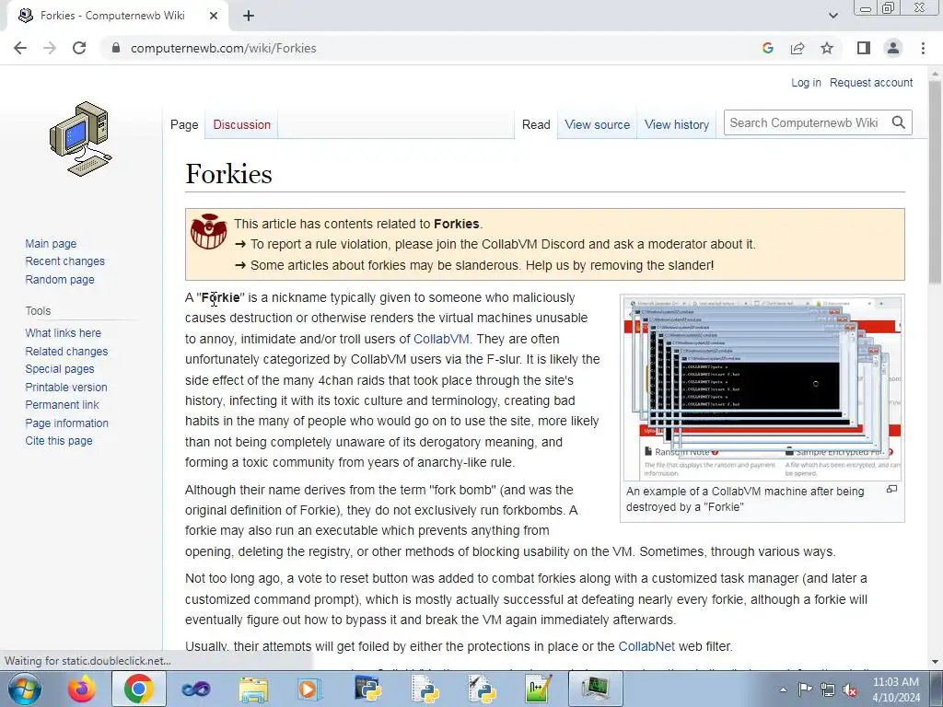Launch Firefox from the taskbar
This screenshot has width=943, height=707.
click(x=82, y=689)
